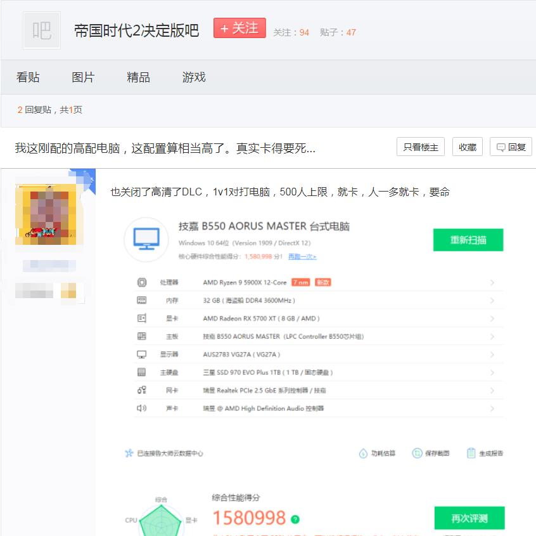This screenshot has height=536, width=536.
Task: Click the 处理器 processor chip icon
Action: tap(141, 282)
